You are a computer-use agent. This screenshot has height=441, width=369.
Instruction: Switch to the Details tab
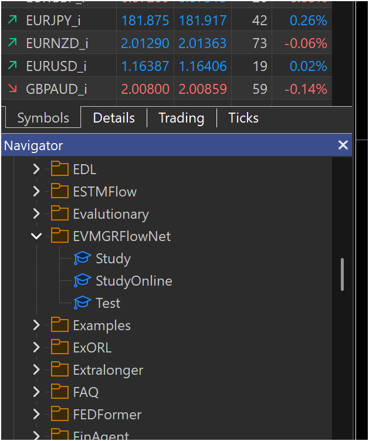tap(114, 118)
